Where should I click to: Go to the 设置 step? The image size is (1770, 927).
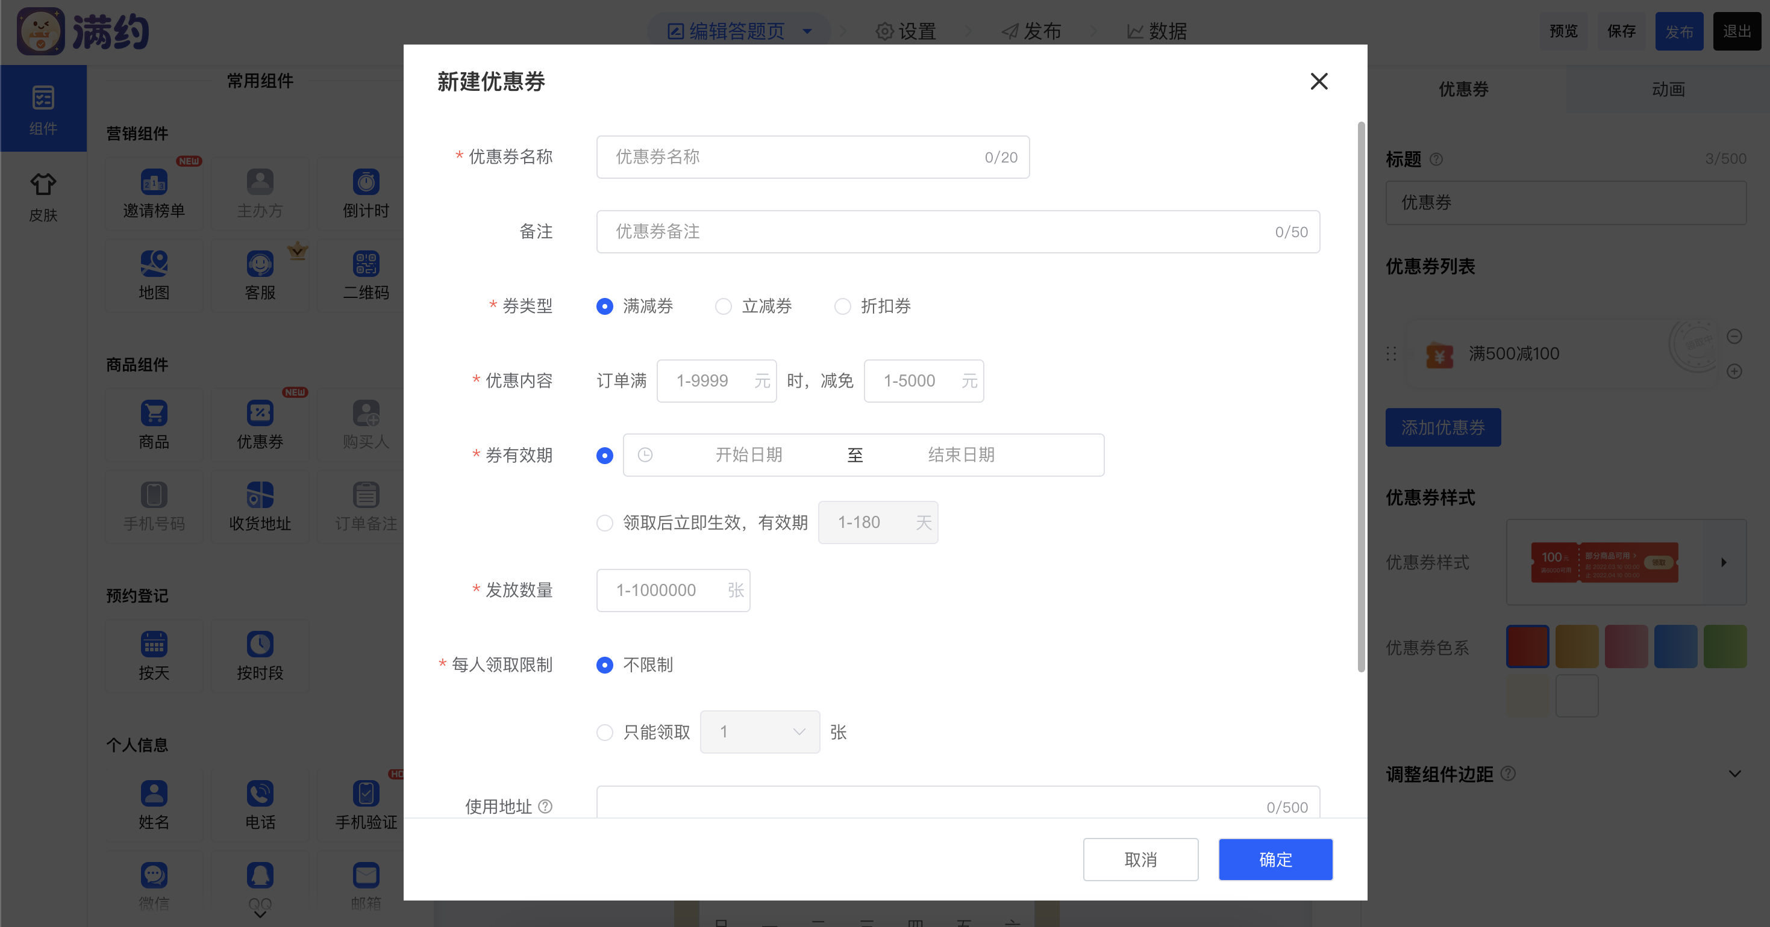pos(905,31)
